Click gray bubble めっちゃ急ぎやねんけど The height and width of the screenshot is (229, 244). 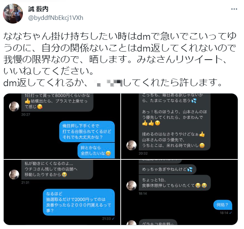pos(168,169)
